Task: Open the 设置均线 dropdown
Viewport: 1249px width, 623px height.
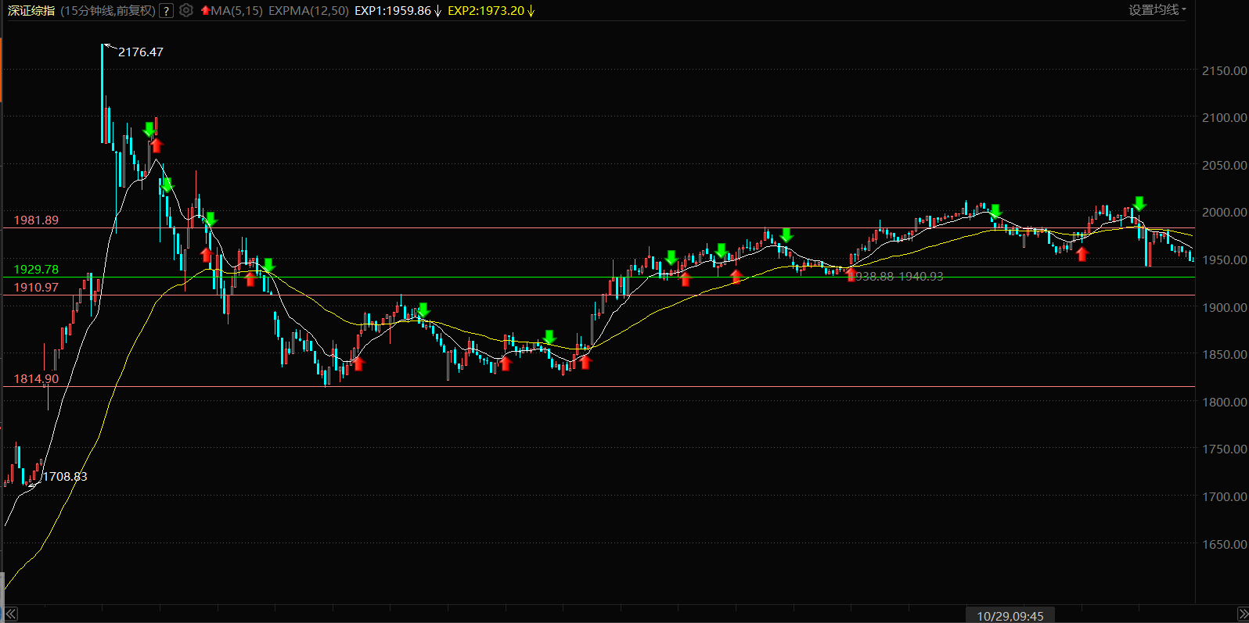Action: click(x=1157, y=9)
